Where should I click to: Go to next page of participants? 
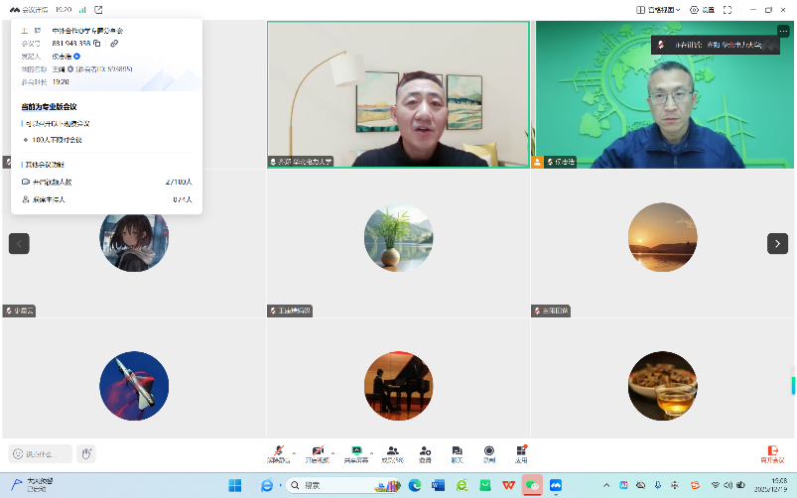[x=777, y=243]
